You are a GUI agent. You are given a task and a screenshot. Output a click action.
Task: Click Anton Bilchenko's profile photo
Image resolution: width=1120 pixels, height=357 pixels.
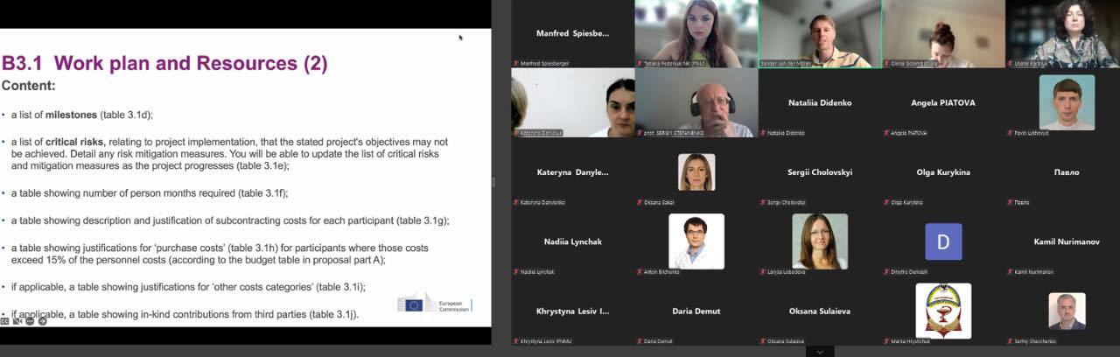point(696,241)
